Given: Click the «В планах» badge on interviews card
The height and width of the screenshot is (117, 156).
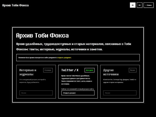Looking at the screenshot, I should pos(48,70).
